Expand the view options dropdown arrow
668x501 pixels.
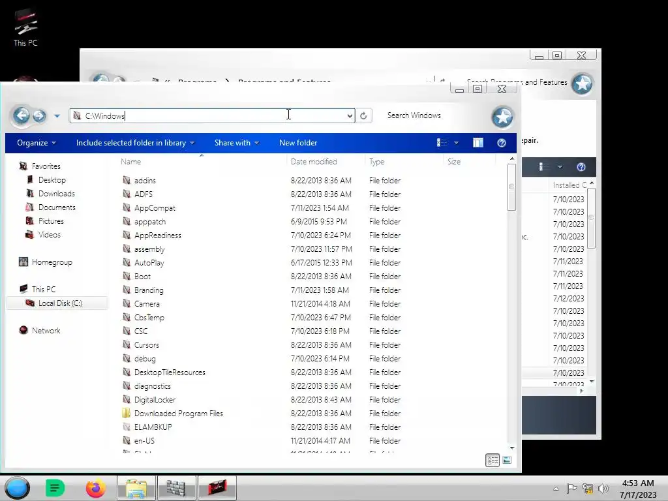click(456, 143)
